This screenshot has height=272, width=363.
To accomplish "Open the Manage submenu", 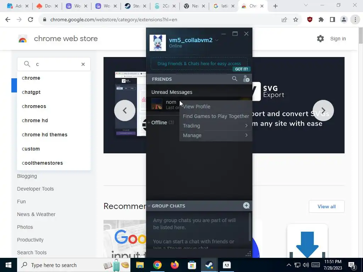I will coord(216,135).
